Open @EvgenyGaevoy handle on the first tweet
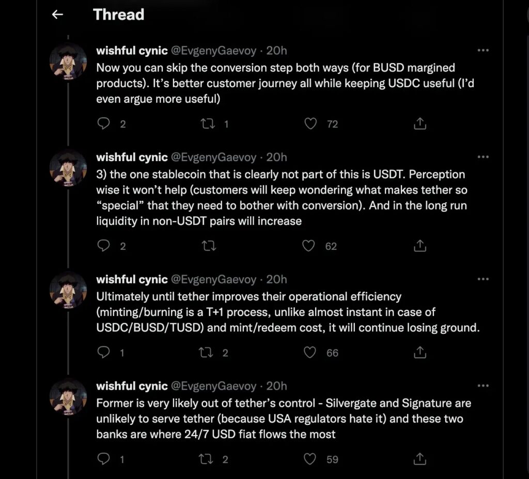Image resolution: width=529 pixels, height=479 pixels. pyautogui.click(x=213, y=51)
